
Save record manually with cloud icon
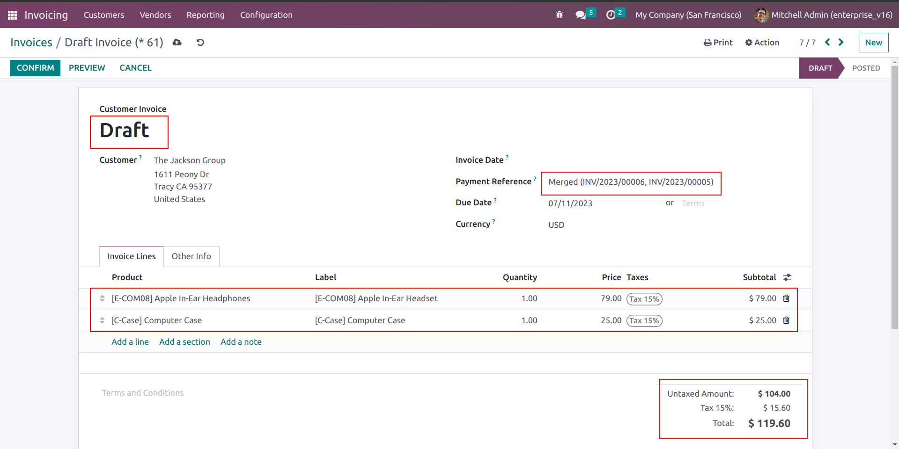tap(177, 43)
